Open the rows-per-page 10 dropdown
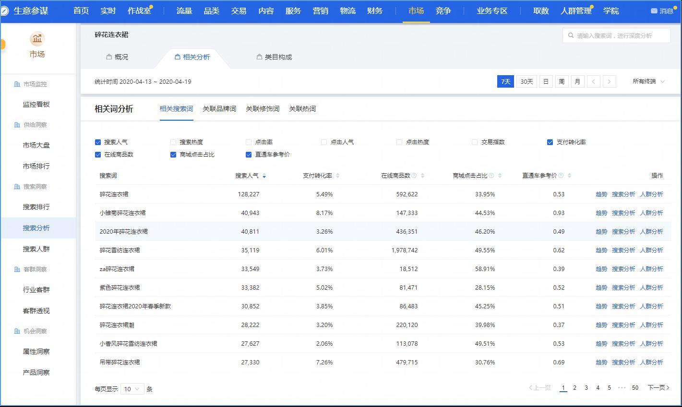 coord(132,389)
